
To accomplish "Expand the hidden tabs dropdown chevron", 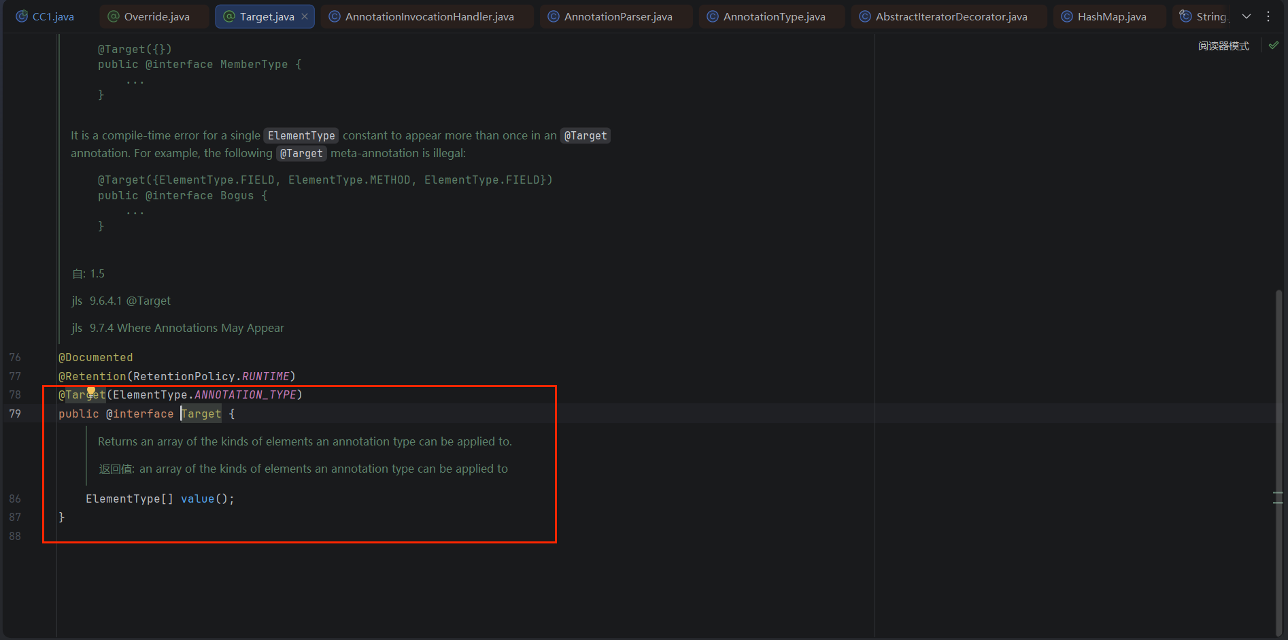I will point(1247,16).
